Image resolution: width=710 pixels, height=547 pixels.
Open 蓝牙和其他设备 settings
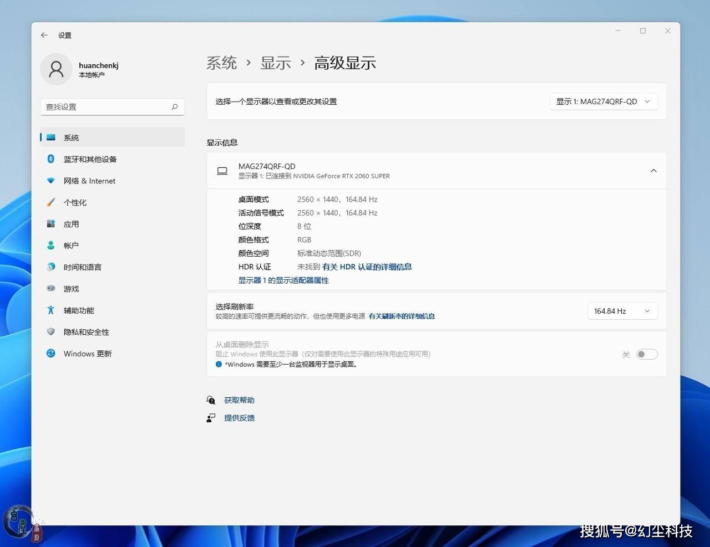coord(112,159)
